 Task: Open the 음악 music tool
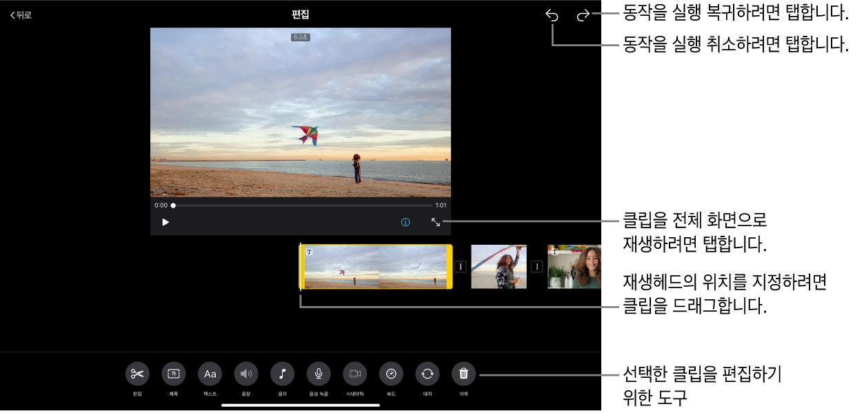(x=282, y=374)
